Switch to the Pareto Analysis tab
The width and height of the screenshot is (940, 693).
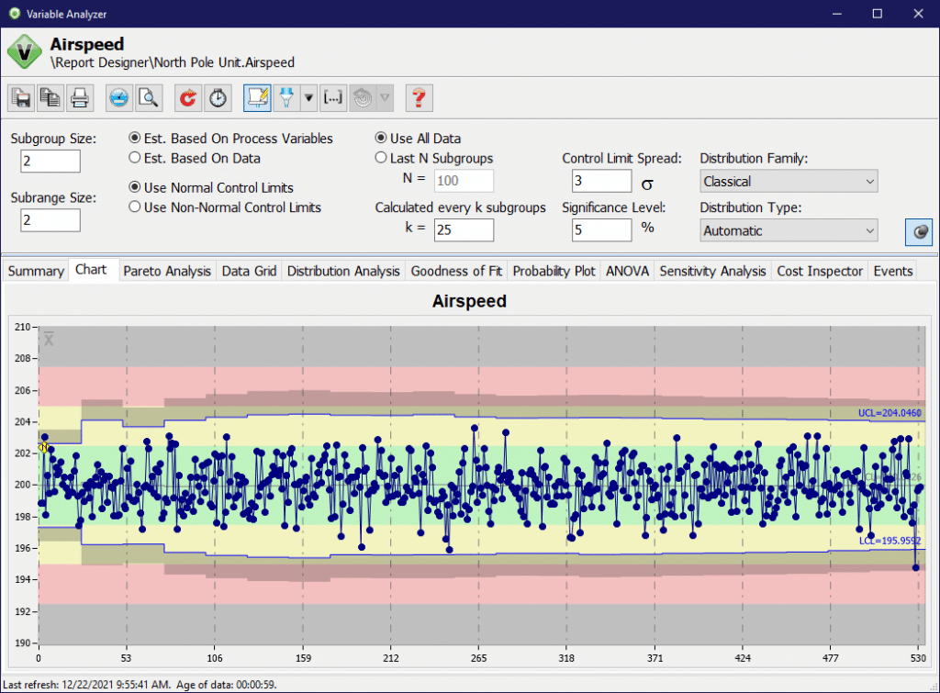coord(167,271)
